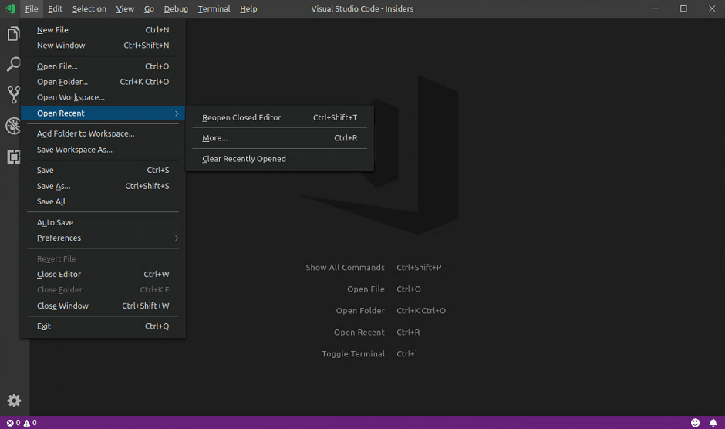Click Exit in the File menu
Viewport: 725px width, 429px height.
coord(44,326)
